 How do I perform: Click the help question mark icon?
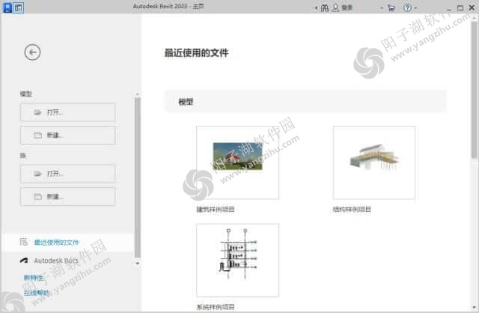tap(407, 8)
